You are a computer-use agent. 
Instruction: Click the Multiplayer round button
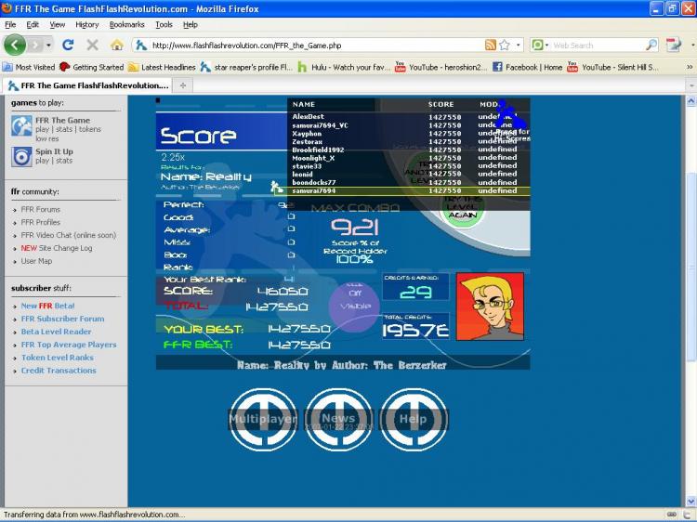tap(263, 420)
